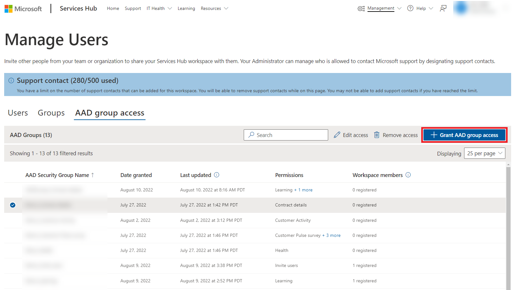The width and height of the screenshot is (514, 290).
Task: Click the 'Support contact (280/500 used)' heading
Action: 67,81
